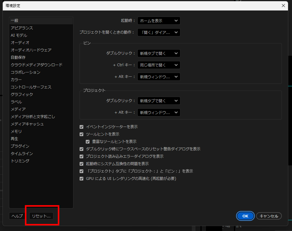Open the プロジェクト ダブルクリック dropdown
Screen dimensions: 292x231
(159, 101)
